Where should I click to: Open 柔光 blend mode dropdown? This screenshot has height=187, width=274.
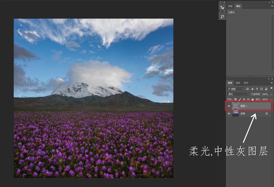(238, 94)
